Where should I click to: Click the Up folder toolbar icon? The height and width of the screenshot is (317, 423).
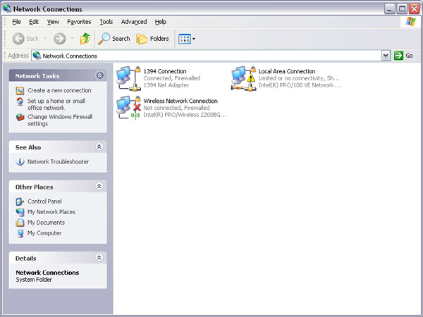click(85, 39)
